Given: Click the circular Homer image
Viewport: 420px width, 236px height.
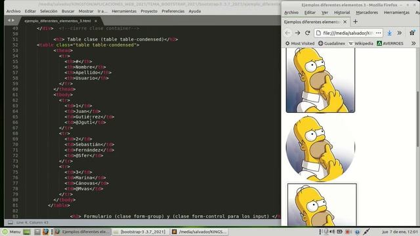Looking at the screenshot, I should [x=320, y=148].
